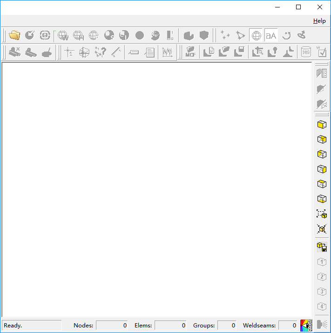Click the gray shield-shaped solid icon
The image size is (331, 333).
coord(204,35)
